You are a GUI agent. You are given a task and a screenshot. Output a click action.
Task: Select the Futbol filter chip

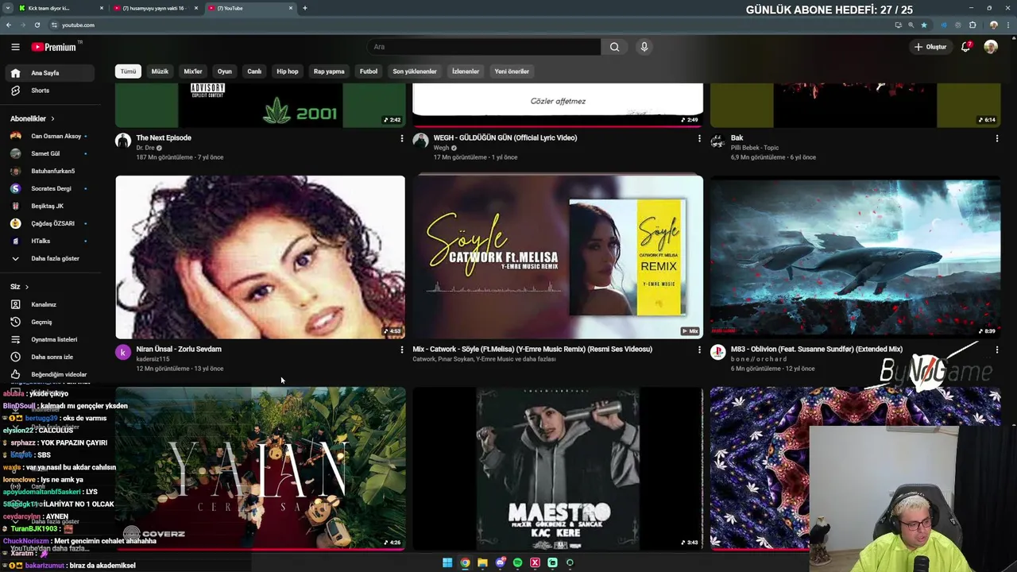pos(369,71)
